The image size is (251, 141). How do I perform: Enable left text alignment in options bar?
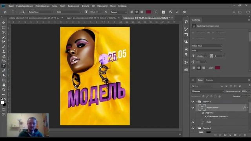coord(132,12)
